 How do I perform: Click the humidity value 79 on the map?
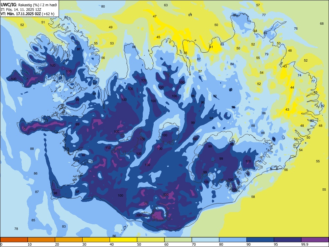[266, 54]
